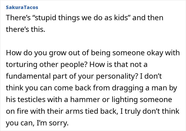186x131 pixels.
Task: Click the words "I truly don't think"
Action: pos(150,111)
